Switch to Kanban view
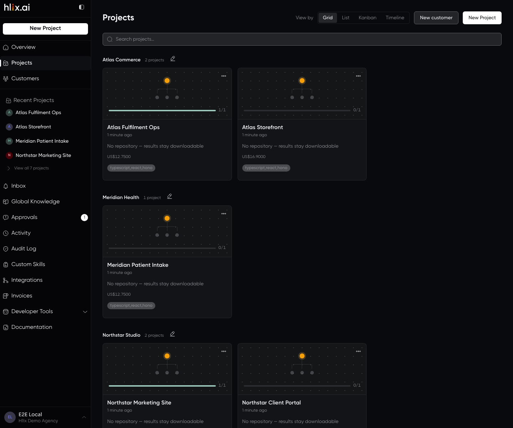The image size is (513, 428). pyautogui.click(x=368, y=18)
